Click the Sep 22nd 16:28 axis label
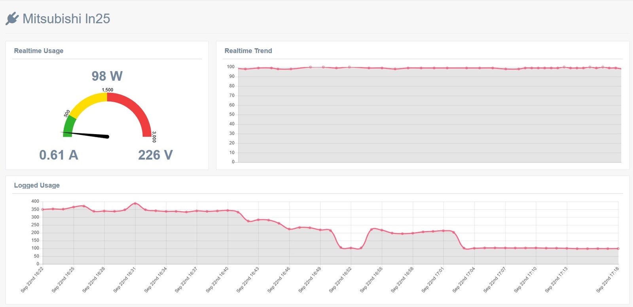Screen dimensions: 633x307 point(94,280)
